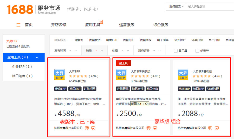
Task: Collapse the 应用工具 (4) category
Action: click(37, 58)
